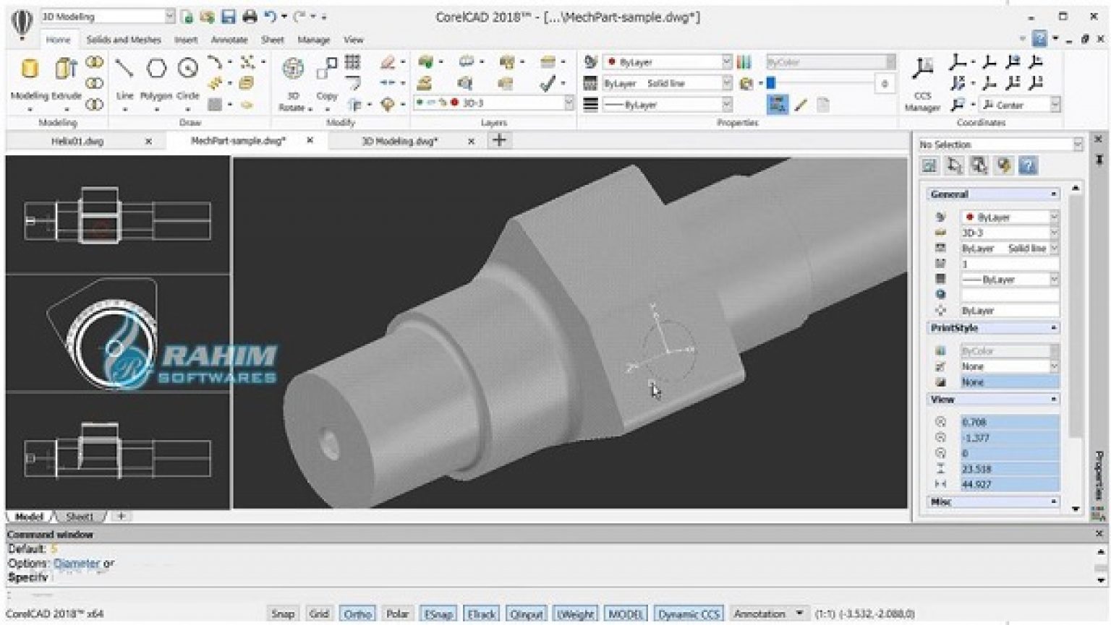
Task: Open the Annotate ribbon tab
Action: [229, 40]
